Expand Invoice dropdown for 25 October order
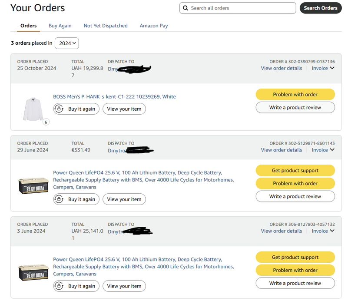Viewport: 348px width, 304px height. point(323,68)
